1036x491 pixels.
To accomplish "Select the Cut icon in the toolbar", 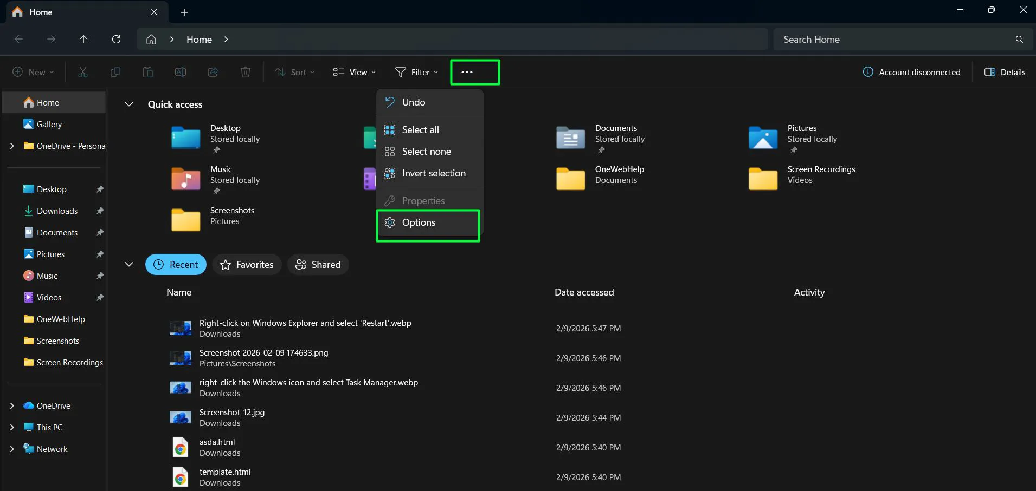I will pos(82,71).
